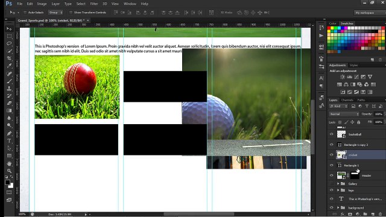Select the Clone Stamp tool
The image size is (386, 217).
click(9, 89)
